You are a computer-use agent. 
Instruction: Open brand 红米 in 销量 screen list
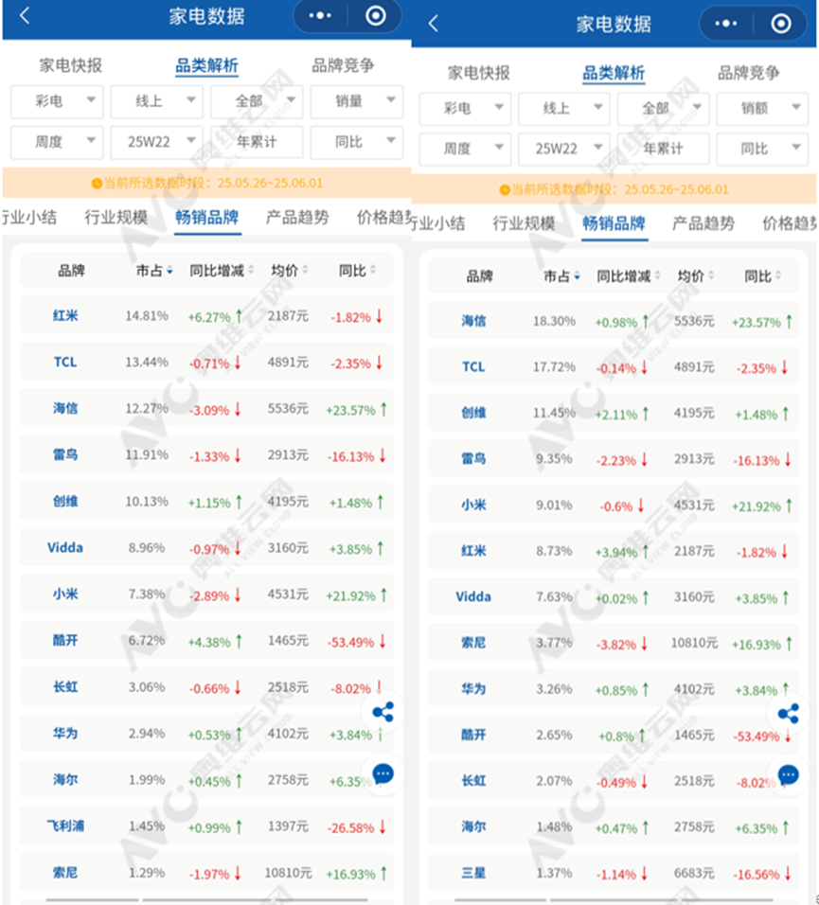[x=65, y=316]
